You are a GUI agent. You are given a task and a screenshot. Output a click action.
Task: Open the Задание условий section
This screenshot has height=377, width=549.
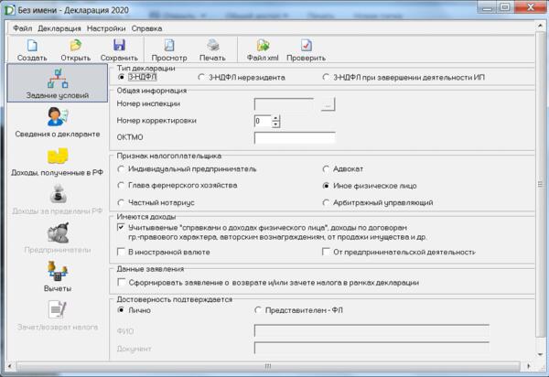click(58, 83)
